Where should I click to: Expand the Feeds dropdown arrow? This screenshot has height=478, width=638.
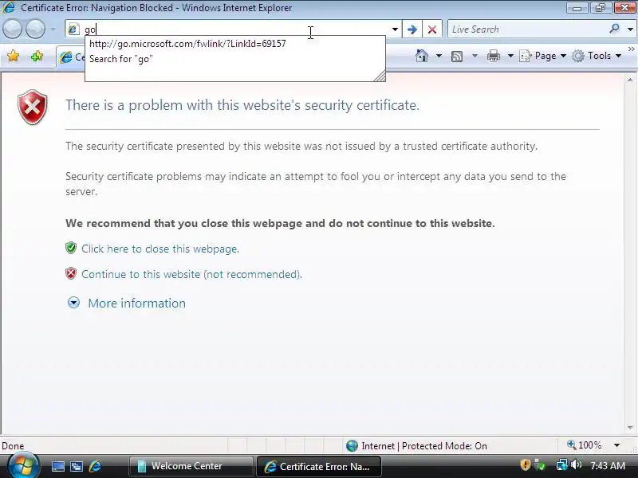click(475, 56)
